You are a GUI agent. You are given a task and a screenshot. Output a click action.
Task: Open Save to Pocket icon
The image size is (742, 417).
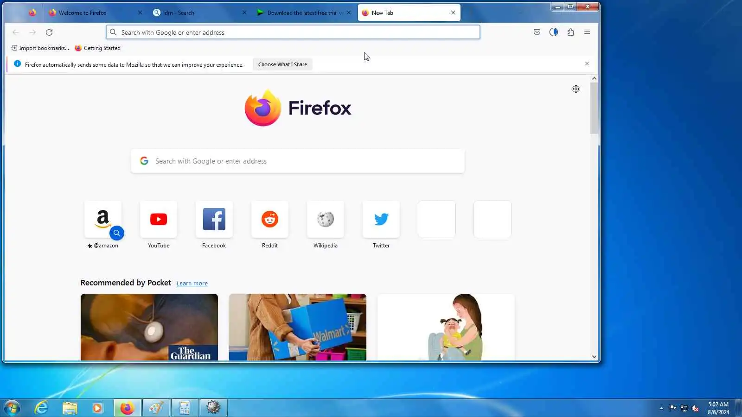coord(537,32)
